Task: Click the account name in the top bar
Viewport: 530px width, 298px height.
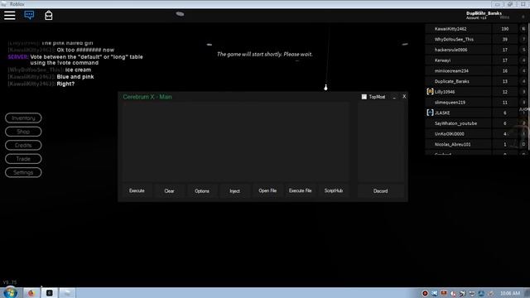Action: click(x=484, y=13)
